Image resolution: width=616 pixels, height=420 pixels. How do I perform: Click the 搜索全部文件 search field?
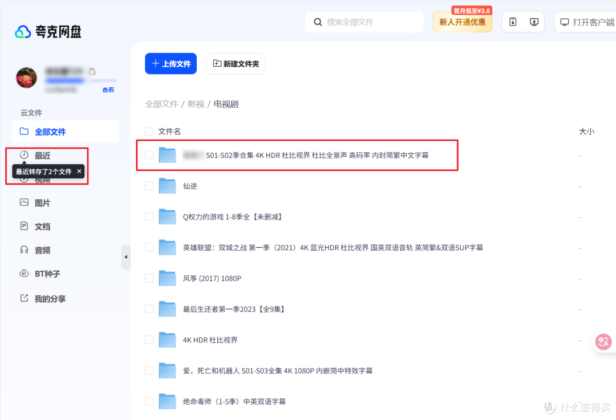pyautogui.click(x=364, y=22)
